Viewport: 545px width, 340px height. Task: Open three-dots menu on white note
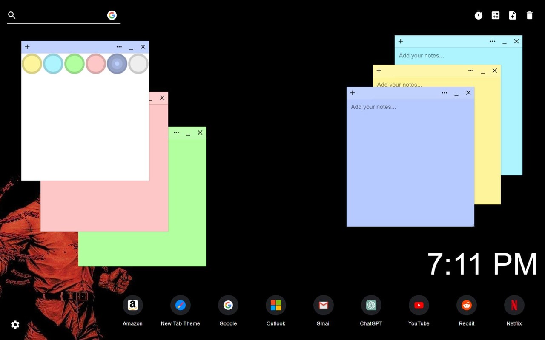coord(119,47)
